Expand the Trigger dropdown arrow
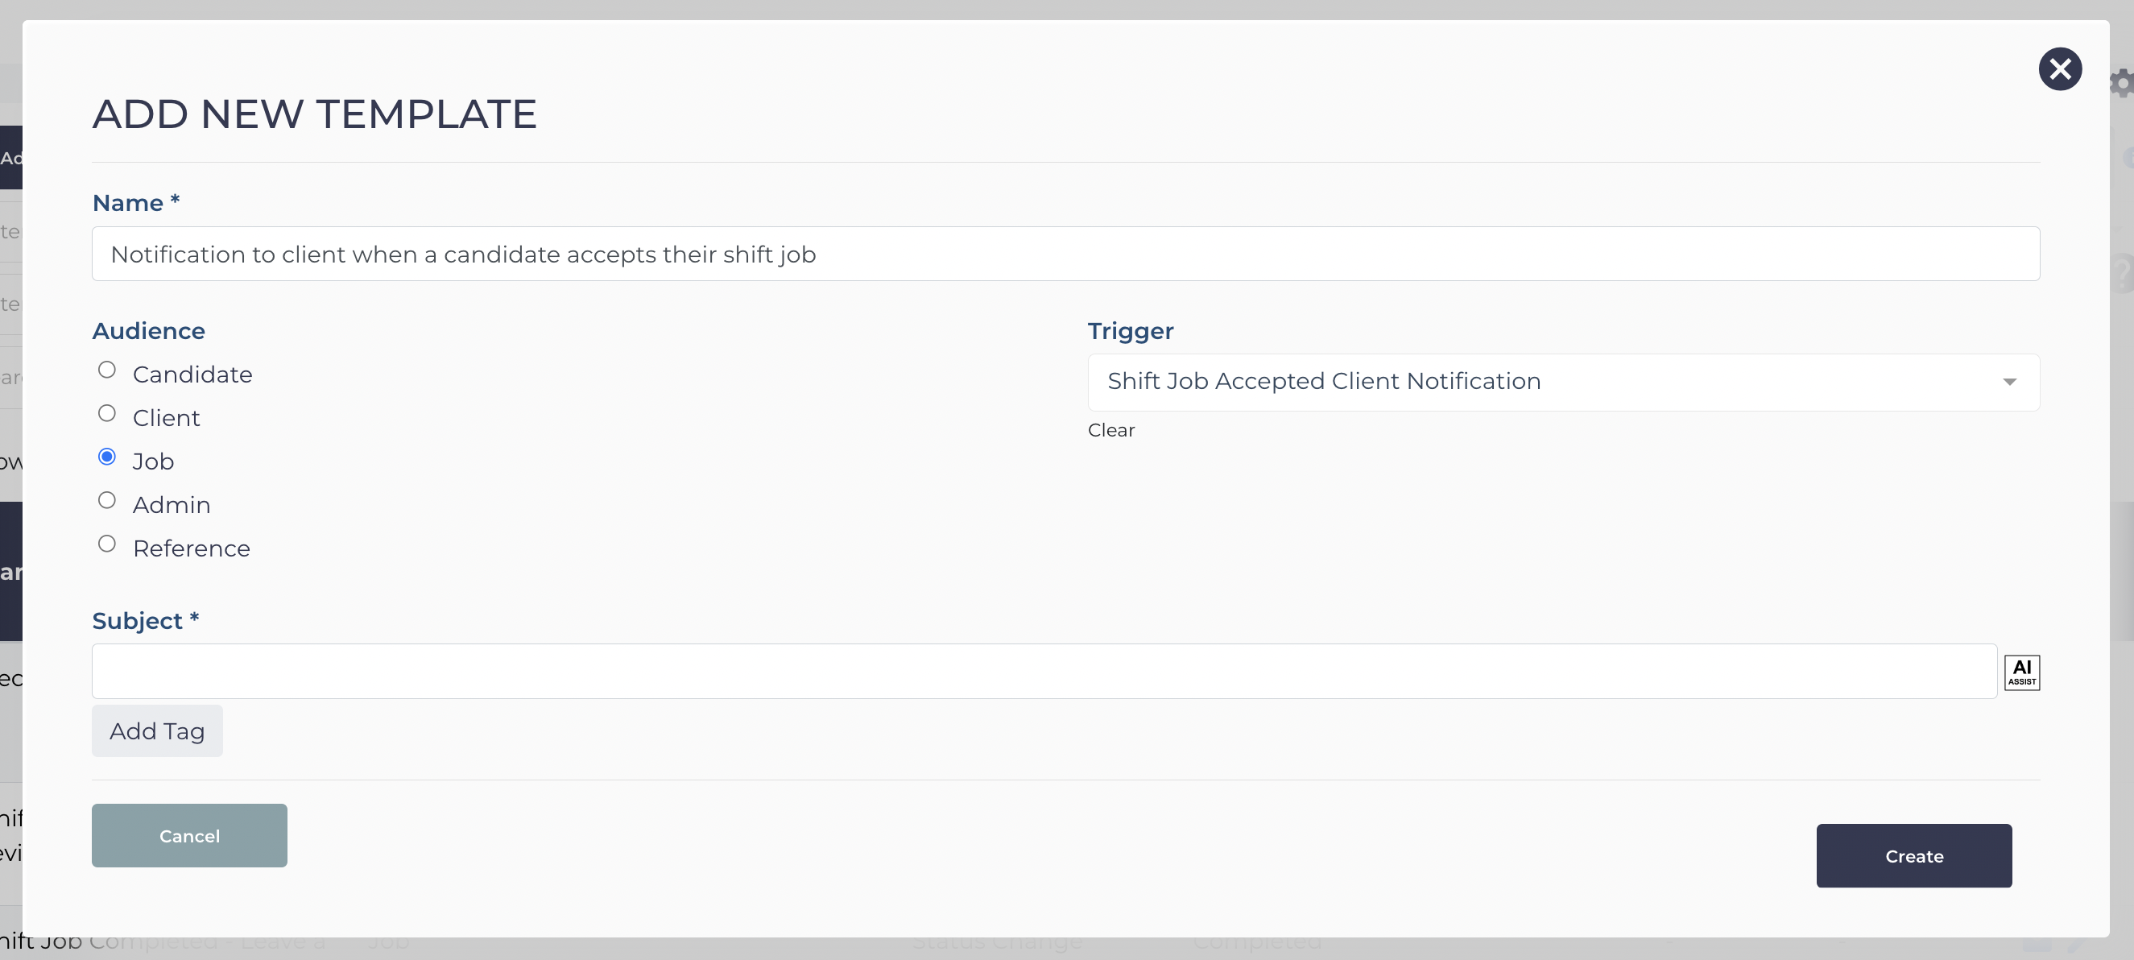2134x960 pixels. [2009, 382]
